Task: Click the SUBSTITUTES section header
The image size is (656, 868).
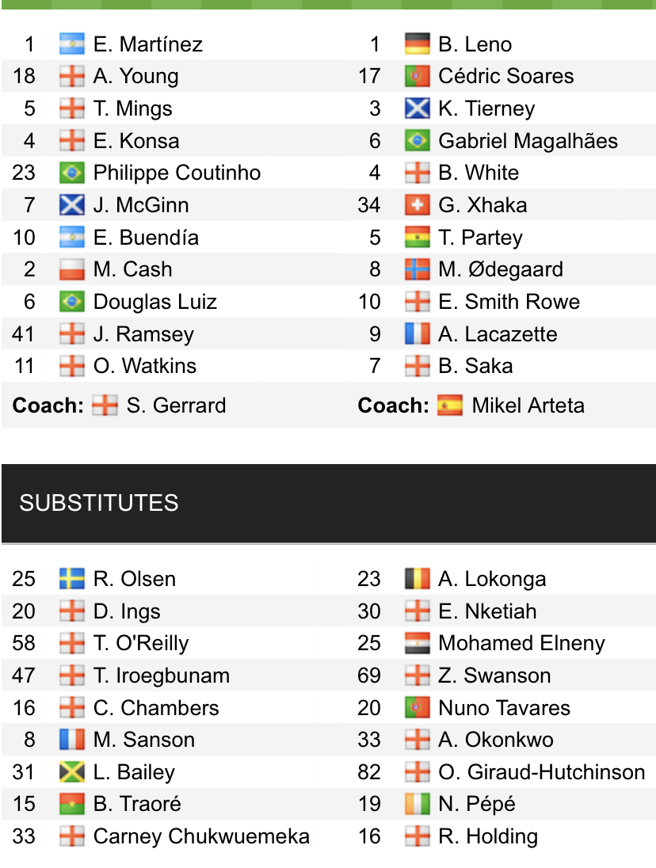Action: (x=99, y=503)
